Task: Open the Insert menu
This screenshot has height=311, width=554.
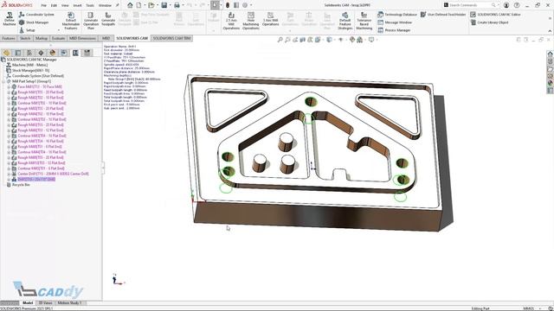Action: coord(77,6)
